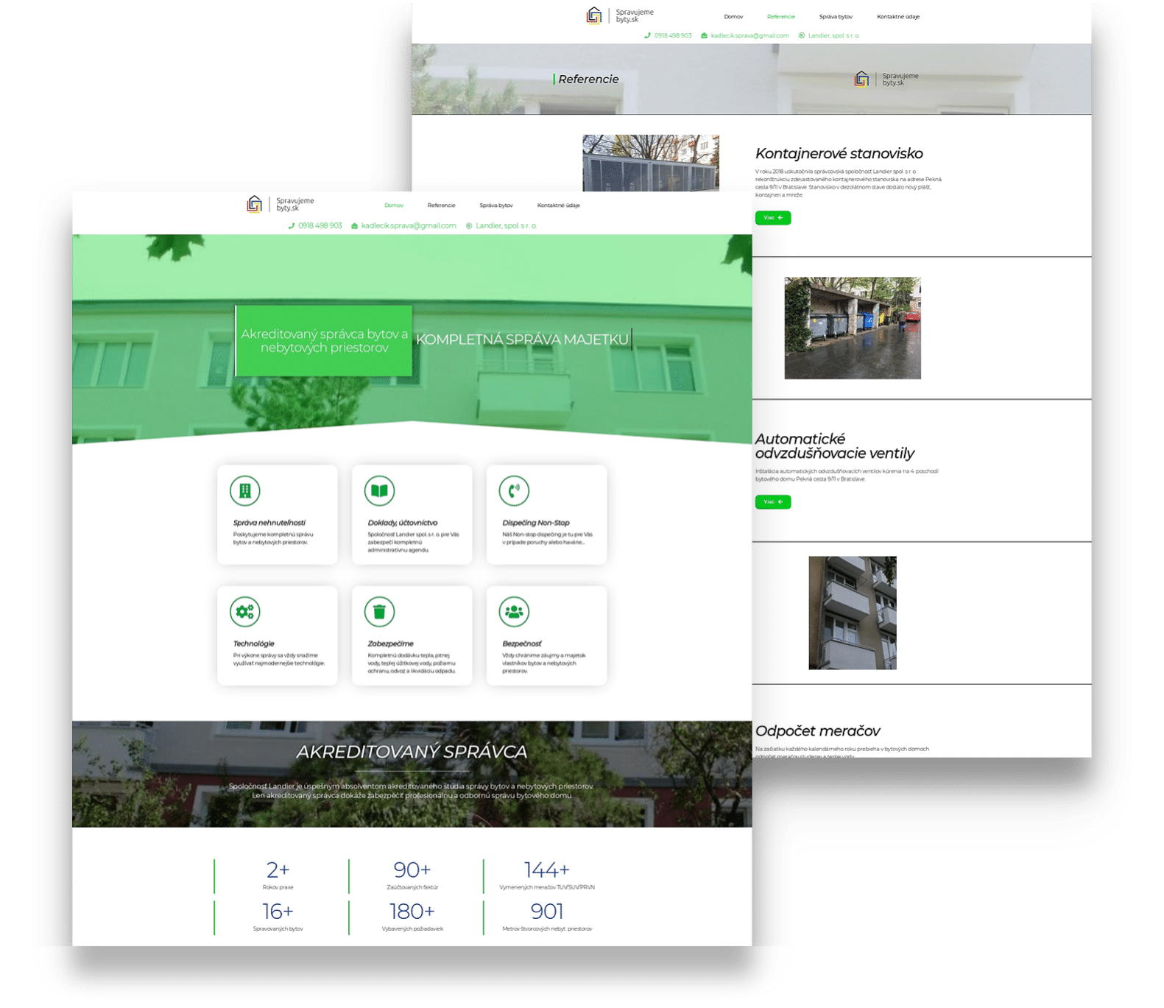Select Správa bytov in the back page menu

[x=835, y=16]
